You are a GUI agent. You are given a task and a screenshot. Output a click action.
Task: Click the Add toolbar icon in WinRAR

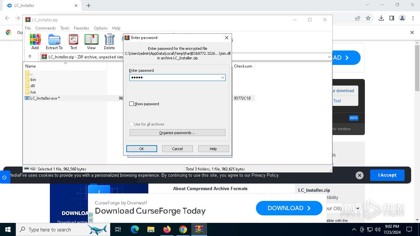click(x=35, y=42)
